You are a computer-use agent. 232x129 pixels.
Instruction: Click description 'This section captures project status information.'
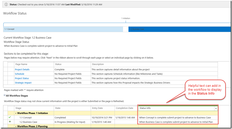pyautogui.click(x=116, y=78)
